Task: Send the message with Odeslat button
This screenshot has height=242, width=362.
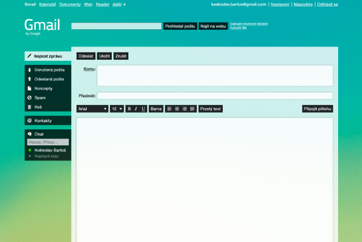Action: pos(85,56)
